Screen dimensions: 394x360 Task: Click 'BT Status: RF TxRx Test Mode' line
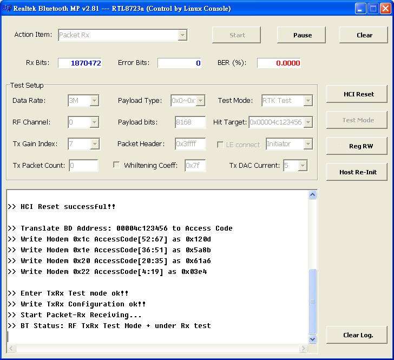tap(109, 325)
